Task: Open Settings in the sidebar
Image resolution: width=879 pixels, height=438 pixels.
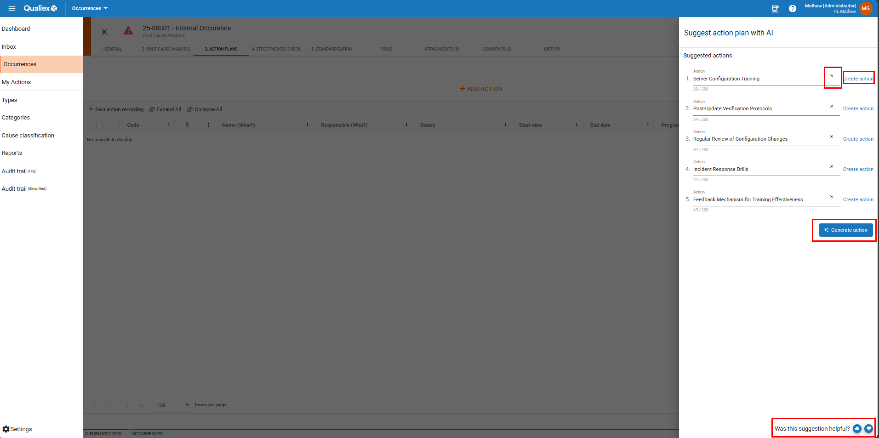Action: (x=17, y=429)
